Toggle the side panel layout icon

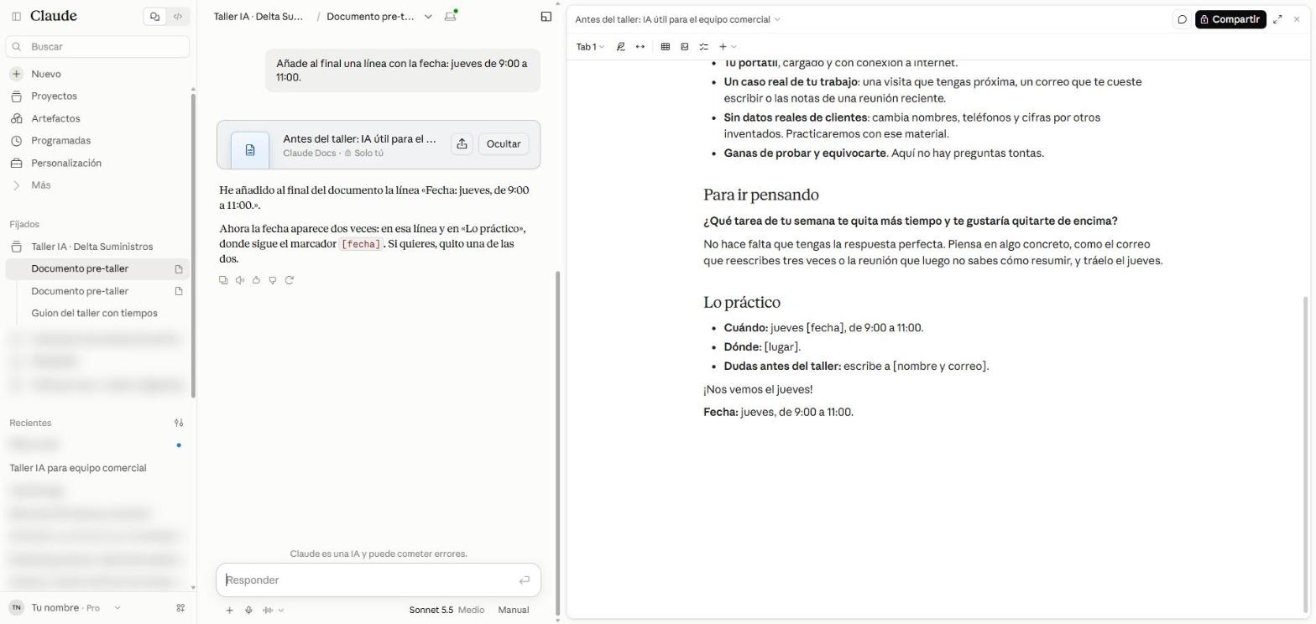[x=546, y=16]
